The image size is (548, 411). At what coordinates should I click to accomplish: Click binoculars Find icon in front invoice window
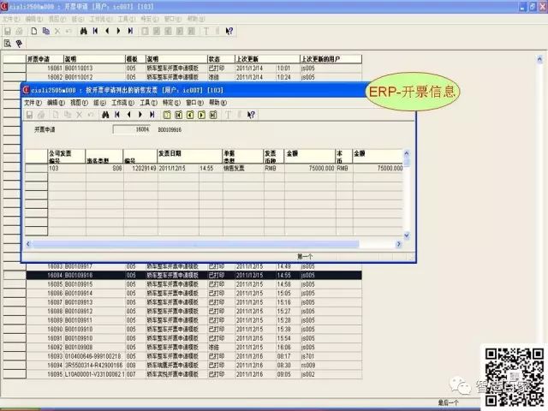coord(105,115)
